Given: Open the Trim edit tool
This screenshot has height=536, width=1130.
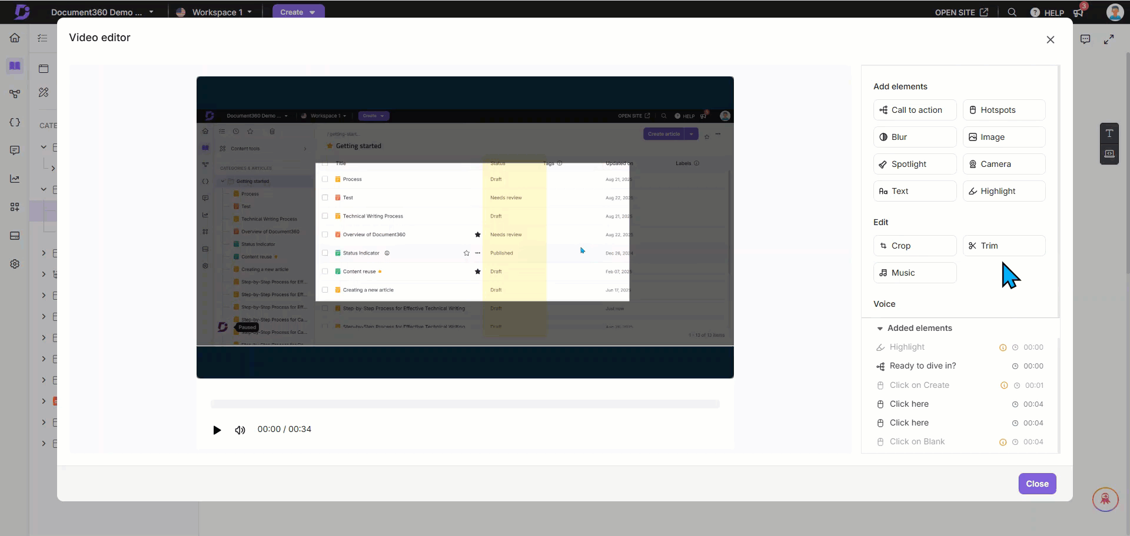Looking at the screenshot, I should [x=1004, y=246].
